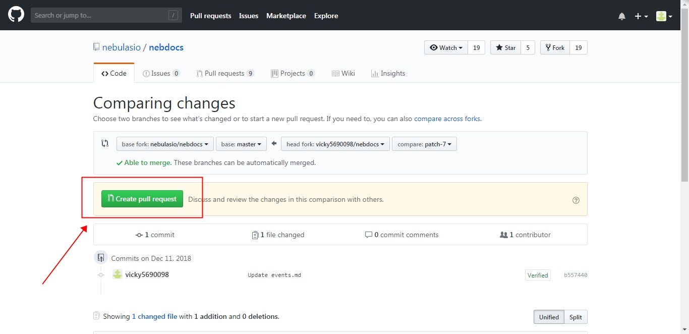The width and height of the screenshot is (689, 334).
Task: Click the Create pull request button
Action: point(142,199)
